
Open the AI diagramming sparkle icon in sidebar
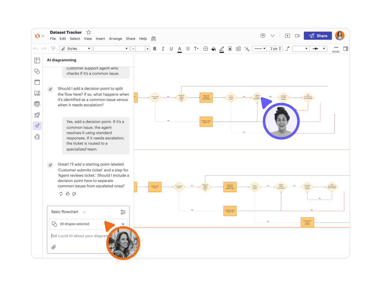(37, 126)
